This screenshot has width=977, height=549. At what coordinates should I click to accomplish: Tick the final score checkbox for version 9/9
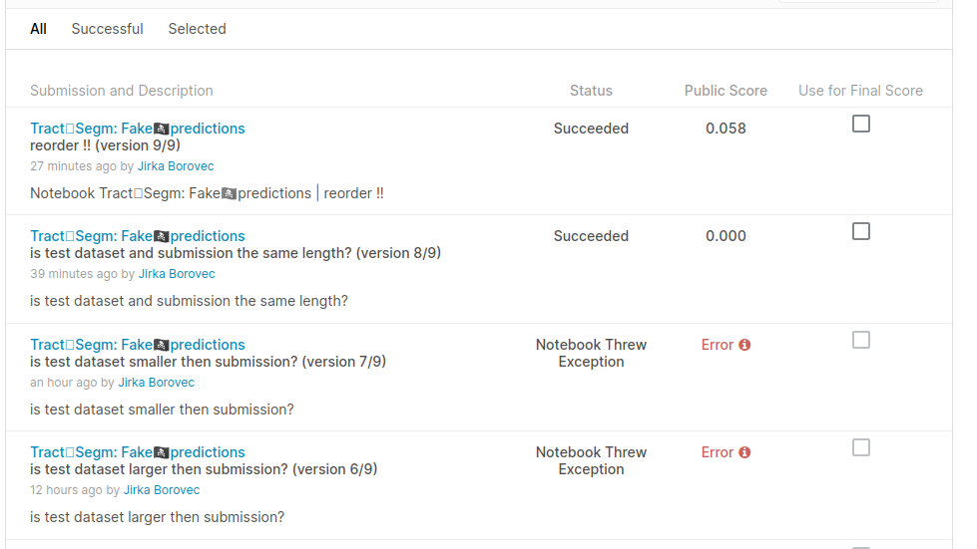coord(861,124)
